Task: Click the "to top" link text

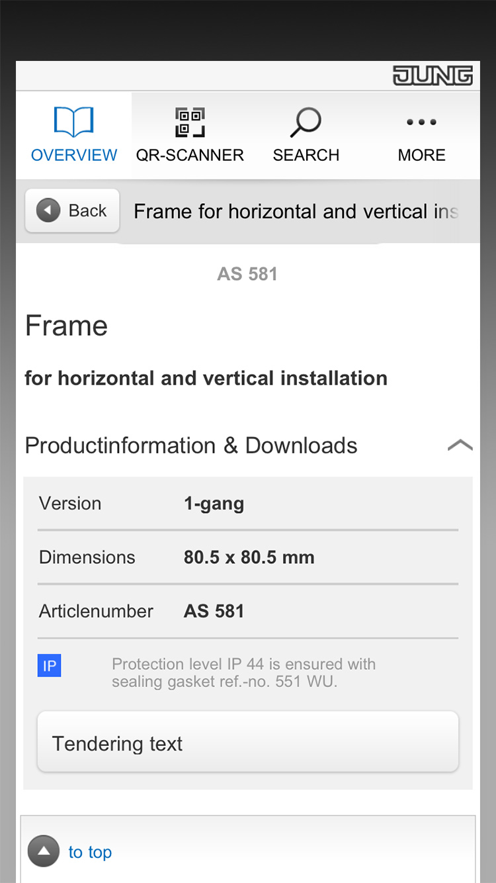Action: pyautogui.click(x=90, y=852)
